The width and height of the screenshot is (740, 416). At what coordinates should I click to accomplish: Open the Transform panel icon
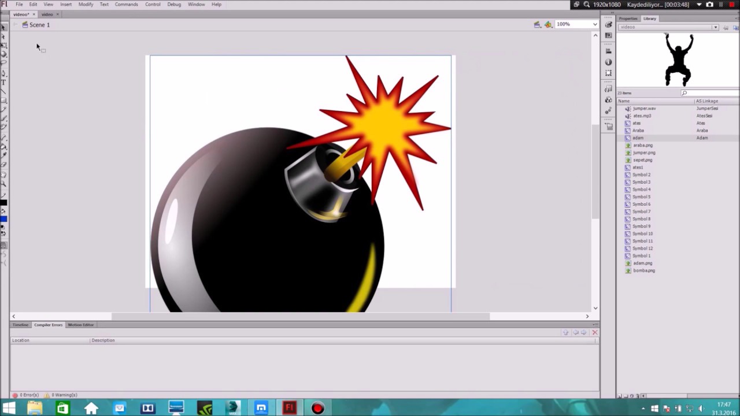608,73
